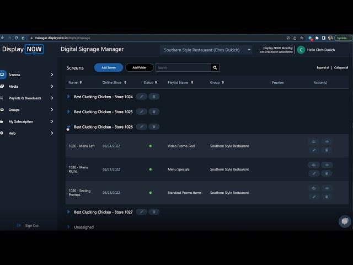353x265 pixels.
Task: Open the Media sidebar menu
Action: (27, 86)
